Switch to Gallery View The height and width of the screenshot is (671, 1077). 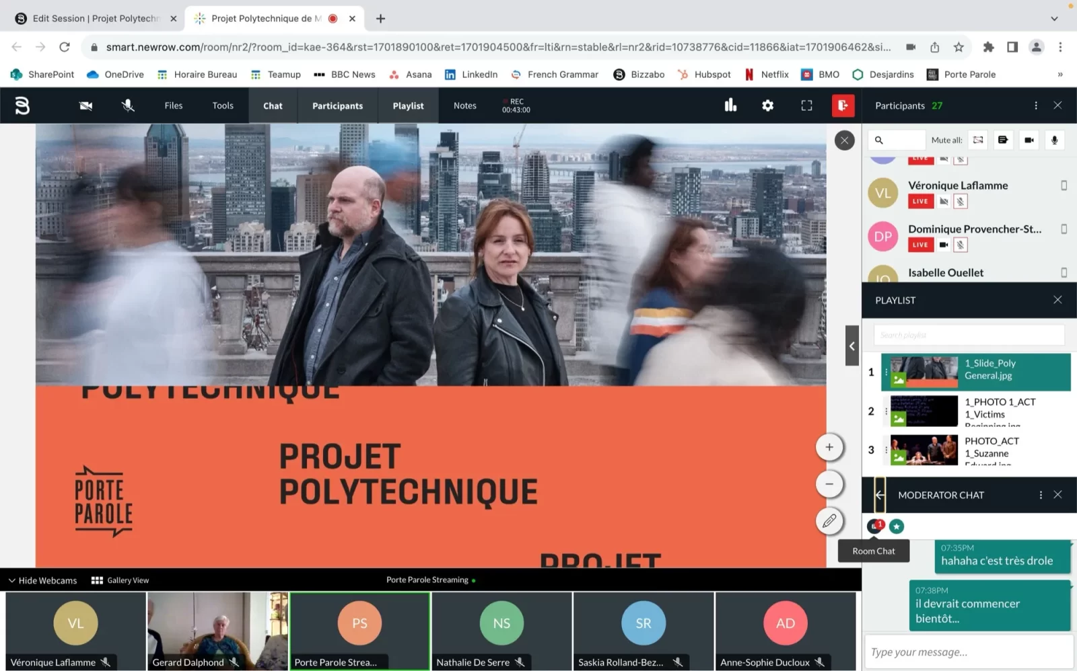[120, 580]
